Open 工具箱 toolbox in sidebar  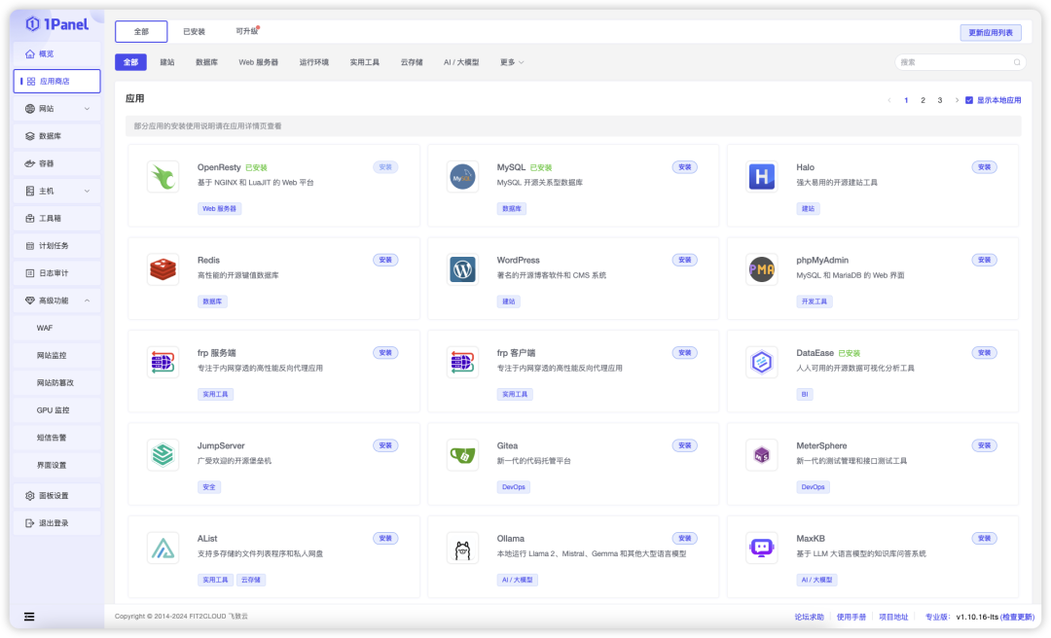click(x=57, y=219)
